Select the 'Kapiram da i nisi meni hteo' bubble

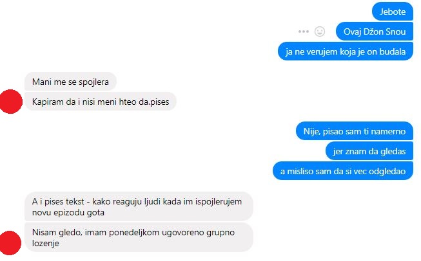[x=101, y=102]
